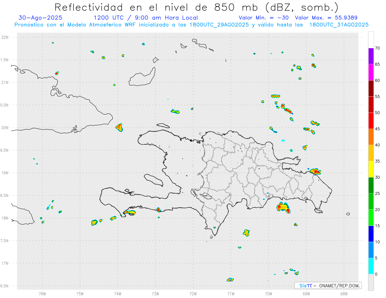
Task: Click the '20N' latitude label
Action: 5,128
